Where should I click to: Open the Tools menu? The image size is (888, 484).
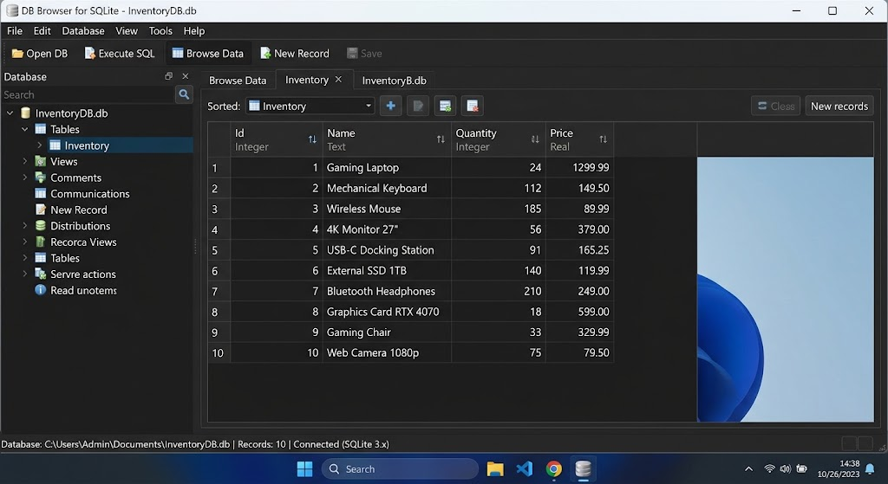[x=160, y=31]
